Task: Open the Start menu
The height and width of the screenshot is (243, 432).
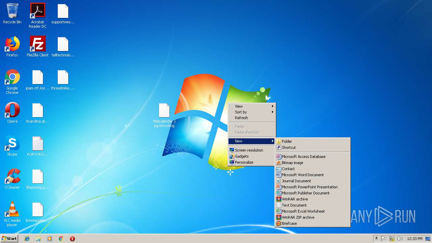Action: coord(9,239)
